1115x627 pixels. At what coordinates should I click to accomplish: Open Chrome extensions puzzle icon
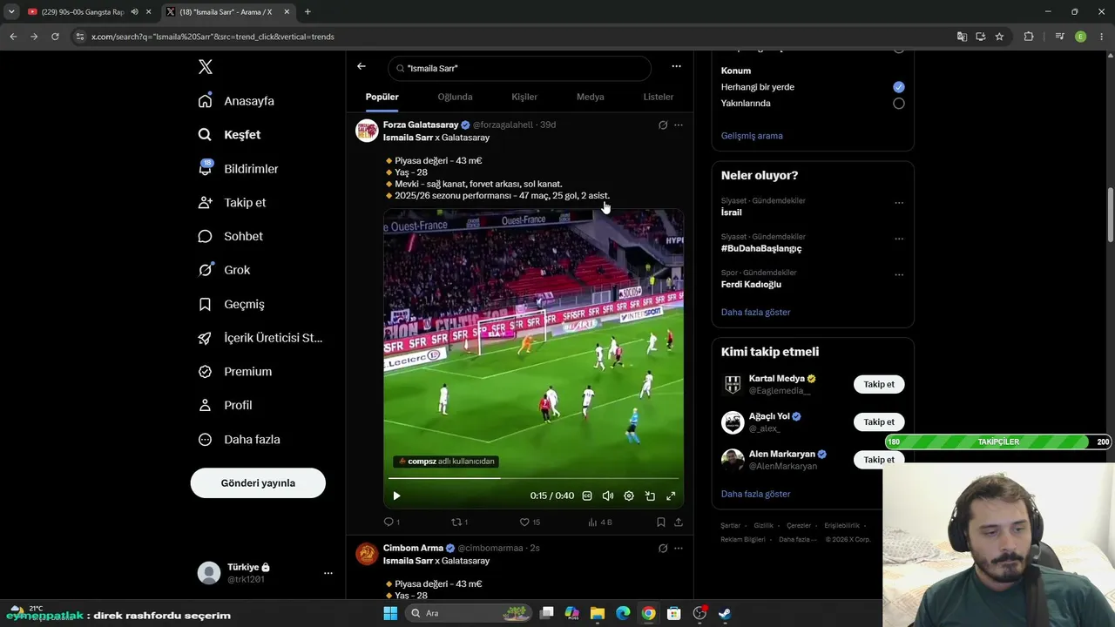[1029, 37]
